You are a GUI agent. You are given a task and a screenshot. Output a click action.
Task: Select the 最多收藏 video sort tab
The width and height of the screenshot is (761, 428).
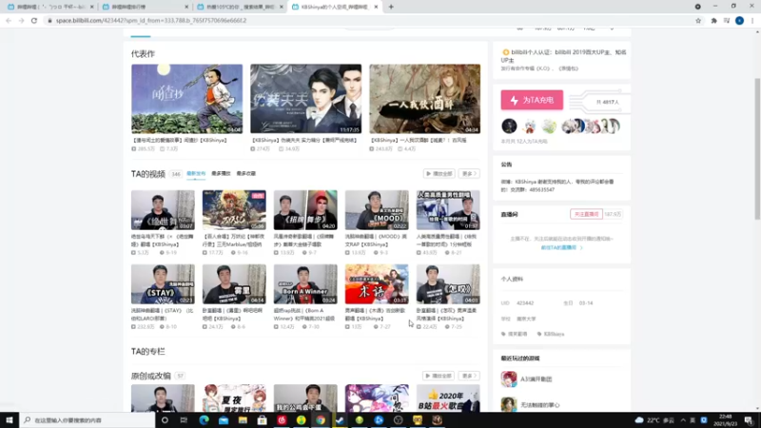coord(246,174)
